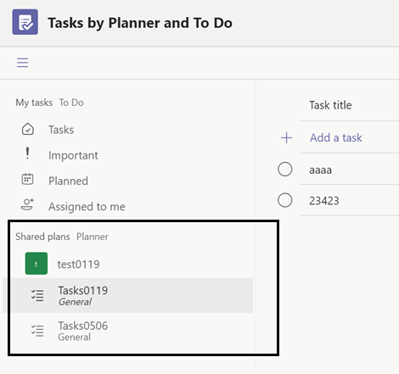The height and width of the screenshot is (374, 399).
Task: Click the plus icon beside Add a task
Action: tap(286, 137)
